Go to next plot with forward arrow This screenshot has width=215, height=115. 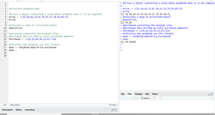point(126,98)
